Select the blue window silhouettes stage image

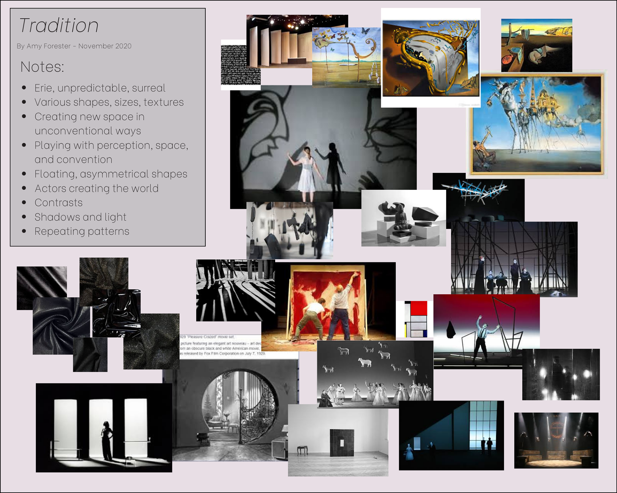tap(451, 435)
